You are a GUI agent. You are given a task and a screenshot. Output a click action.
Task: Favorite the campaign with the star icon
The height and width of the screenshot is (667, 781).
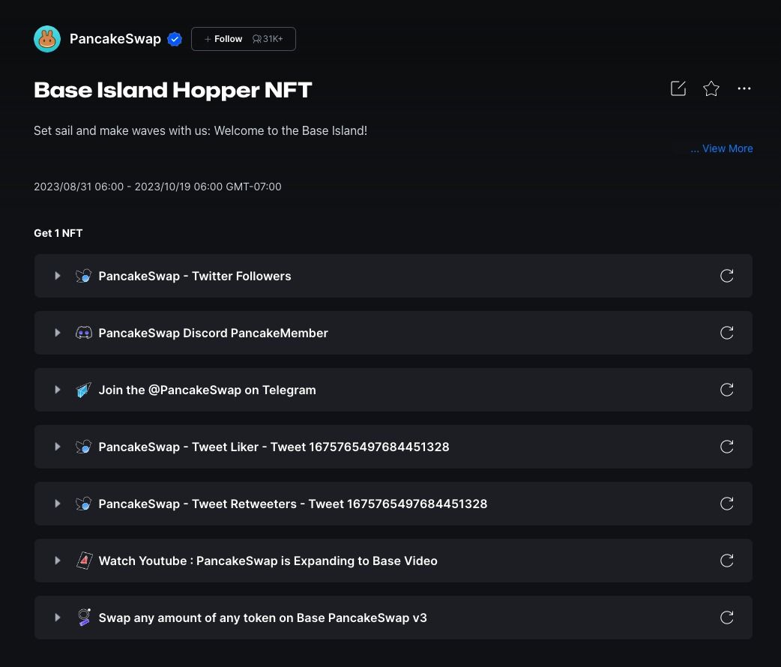click(711, 88)
